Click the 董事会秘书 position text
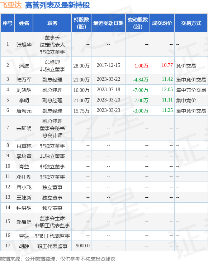Image resolution: width=208 pixels, height=262 pixels. pos(52,128)
